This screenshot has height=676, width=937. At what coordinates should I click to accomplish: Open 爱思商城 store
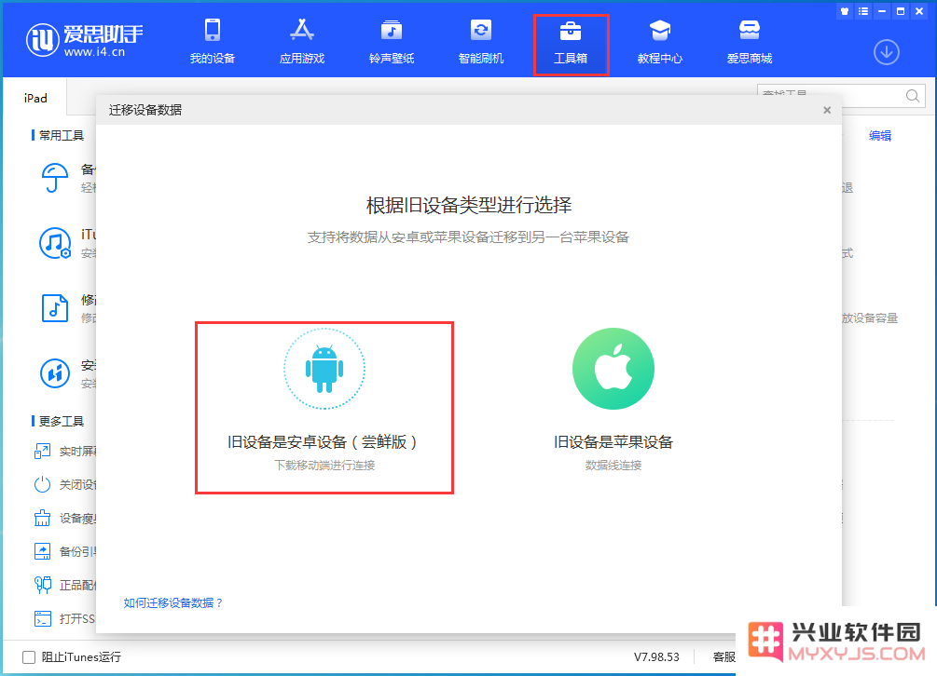750,42
